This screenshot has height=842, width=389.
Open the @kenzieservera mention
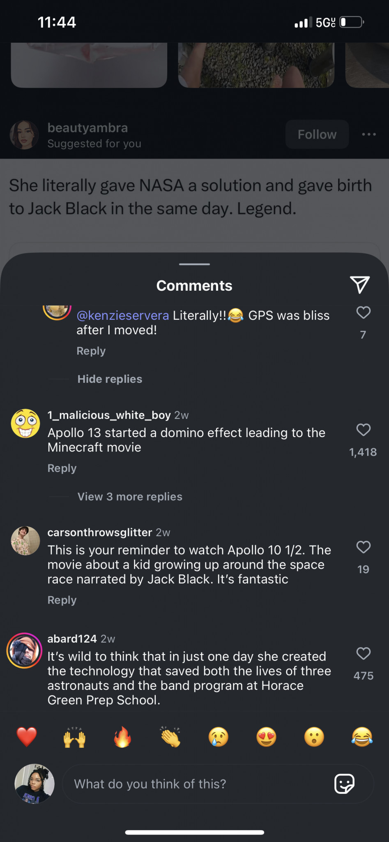[x=122, y=315]
